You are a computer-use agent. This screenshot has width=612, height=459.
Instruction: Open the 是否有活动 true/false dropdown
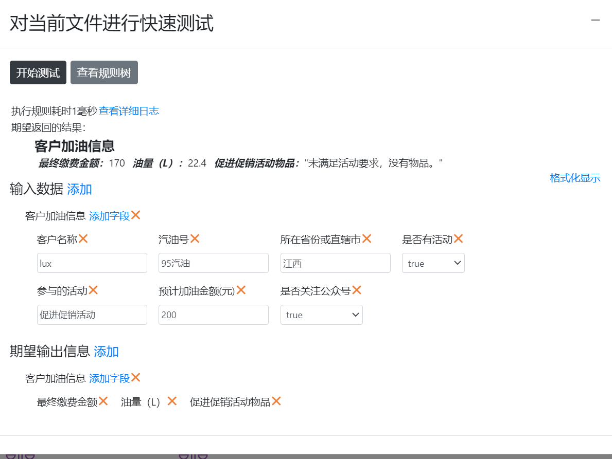pos(433,263)
